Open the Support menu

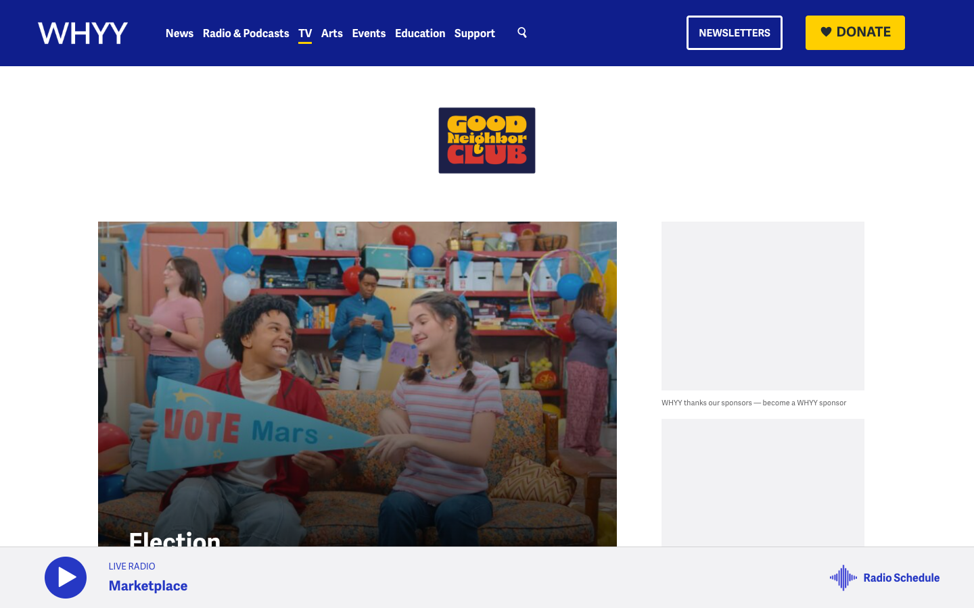(x=475, y=33)
